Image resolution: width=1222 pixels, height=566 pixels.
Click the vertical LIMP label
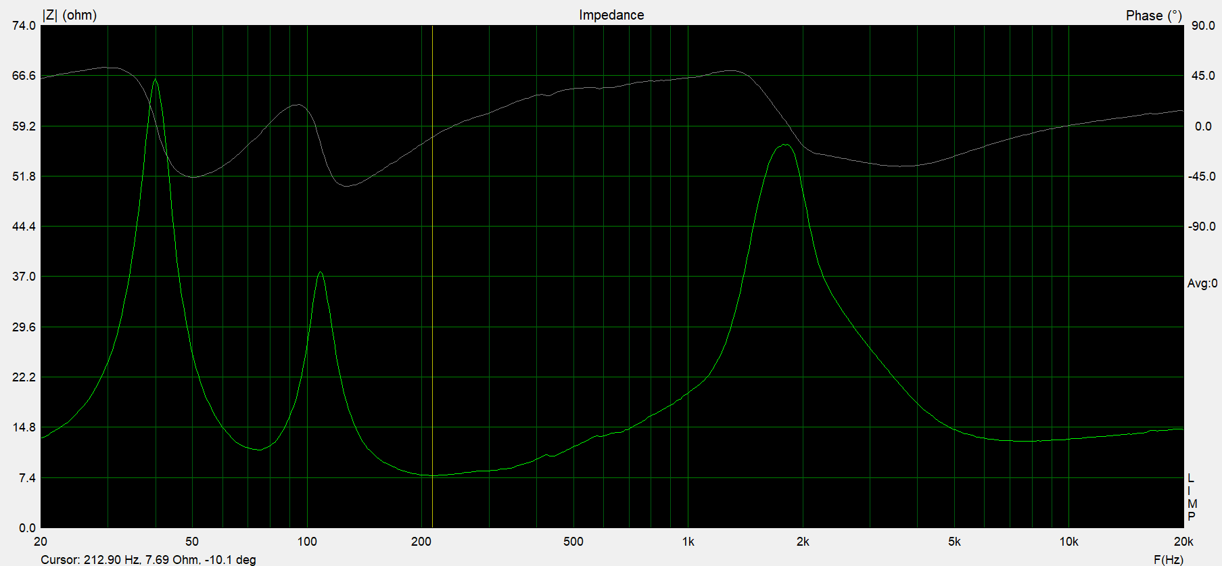pos(1192,497)
